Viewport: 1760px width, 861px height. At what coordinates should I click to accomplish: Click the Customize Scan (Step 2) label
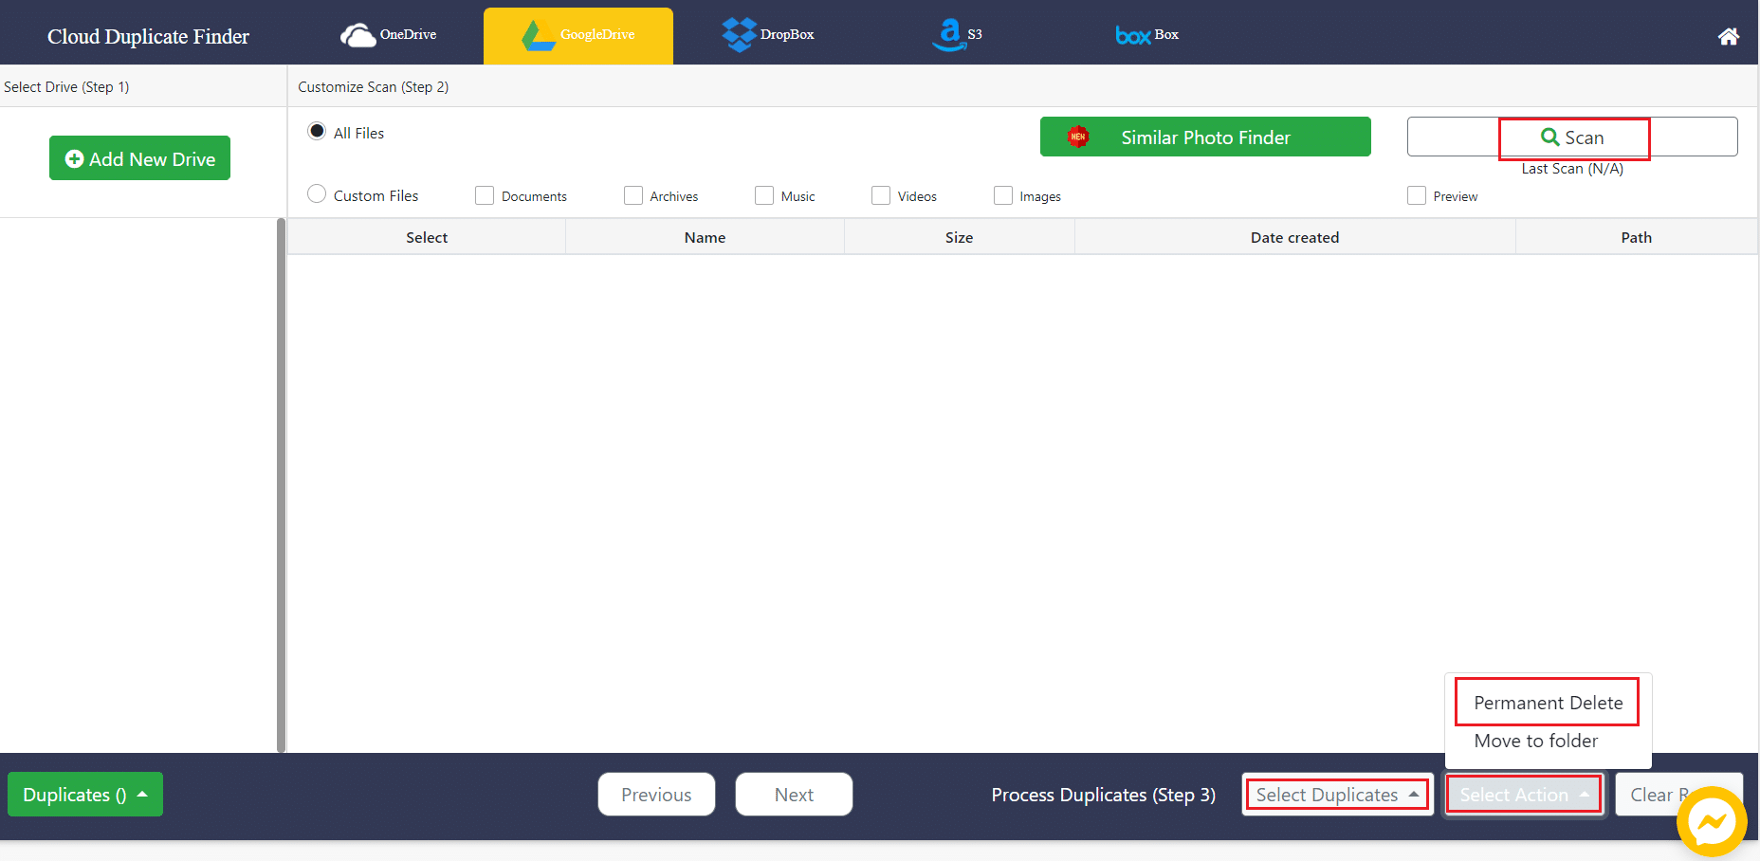click(373, 86)
